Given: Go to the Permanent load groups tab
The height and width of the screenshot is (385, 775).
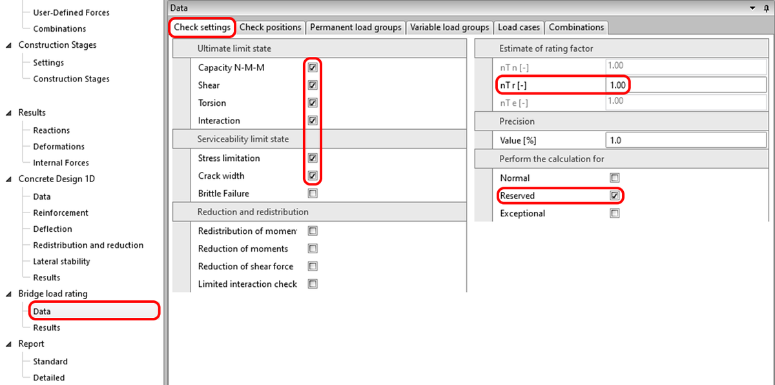Looking at the screenshot, I should [x=355, y=27].
